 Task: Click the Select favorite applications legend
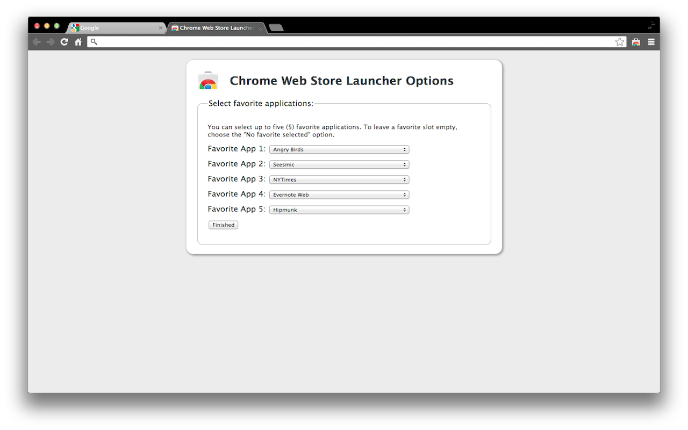(261, 103)
